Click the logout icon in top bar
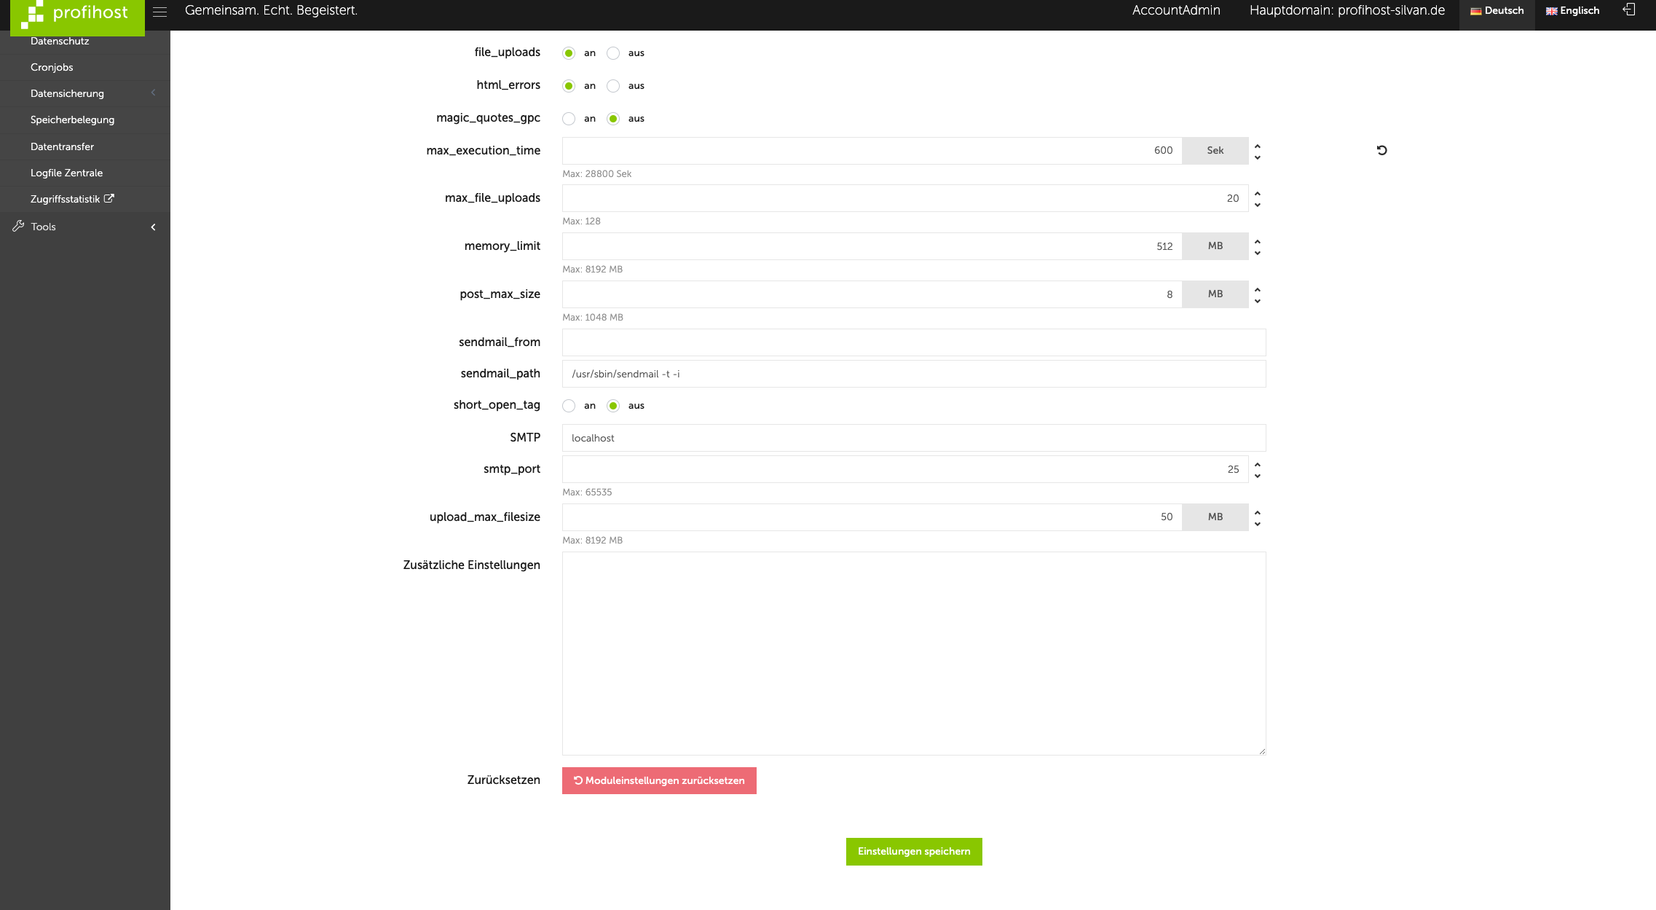Viewport: 1656px width, 910px height. (x=1629, y=9)
